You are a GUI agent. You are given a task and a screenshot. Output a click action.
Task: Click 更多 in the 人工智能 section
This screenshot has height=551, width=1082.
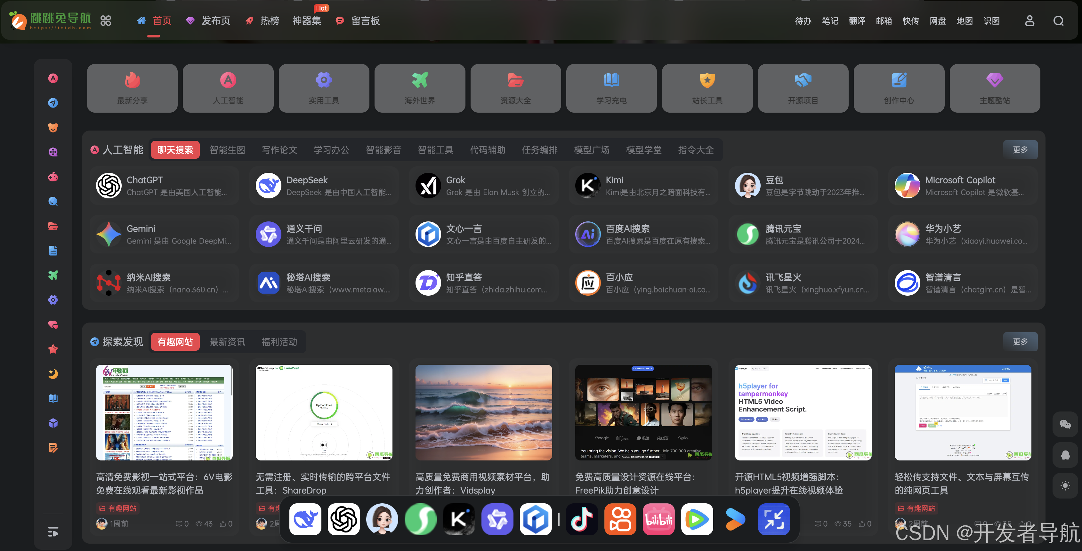1020,150
